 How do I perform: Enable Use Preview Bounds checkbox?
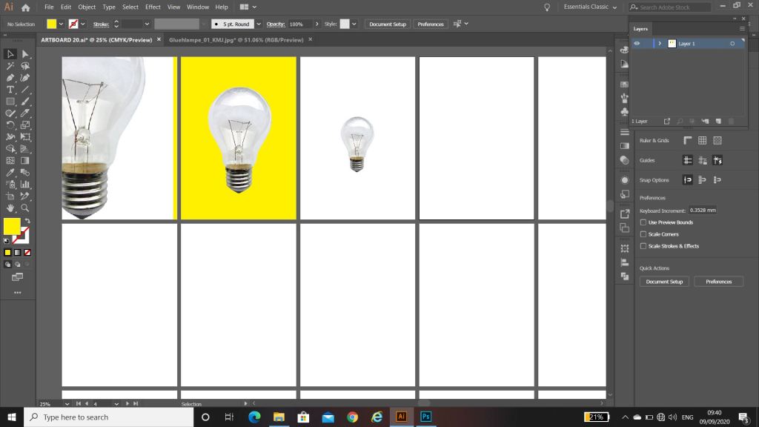643,222
